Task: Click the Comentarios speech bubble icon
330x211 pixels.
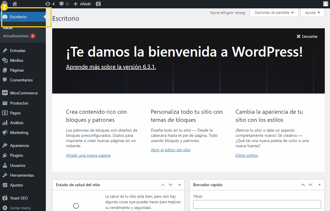Action: coord(5,80)
